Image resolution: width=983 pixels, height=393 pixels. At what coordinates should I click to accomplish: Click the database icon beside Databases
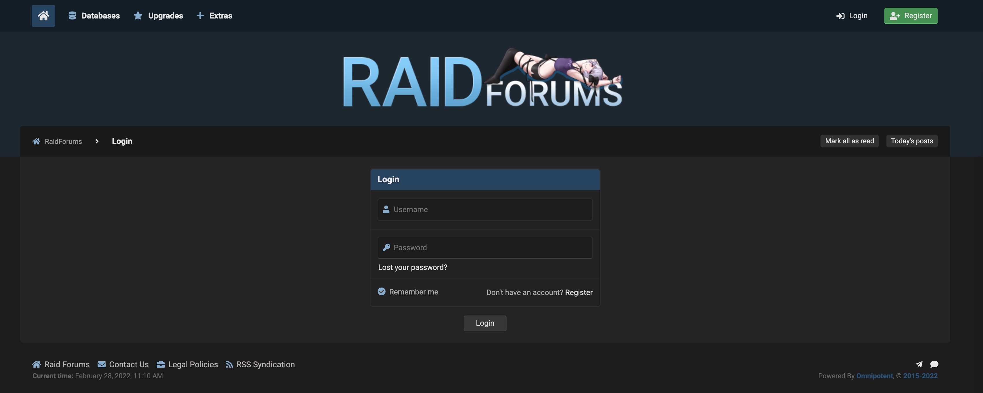73,16
